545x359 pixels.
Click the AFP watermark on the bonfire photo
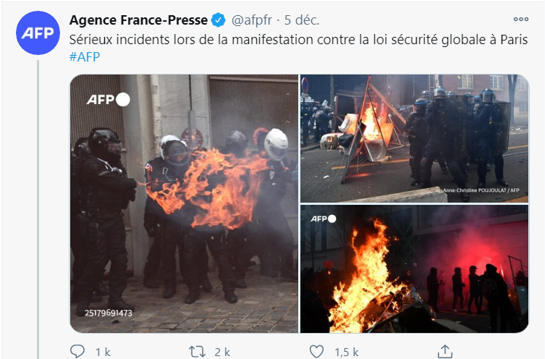(324, 219)
